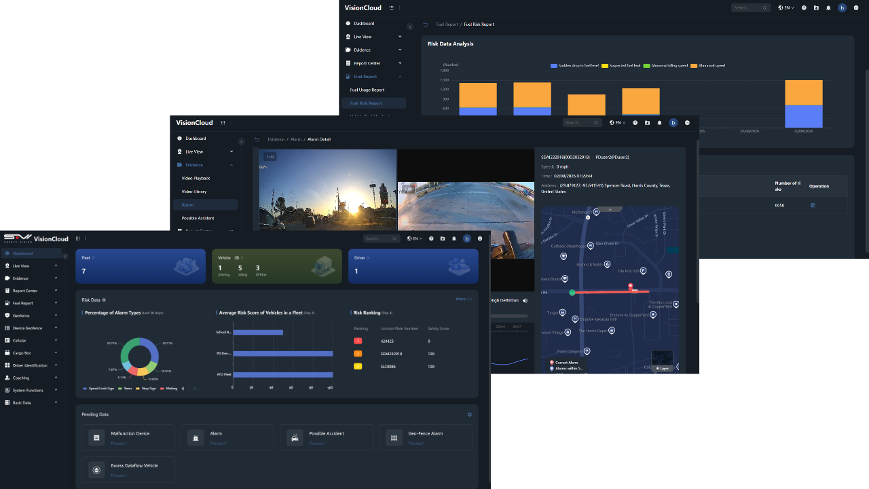Open apps grid icon beside Dashboard VisionCloud logo
Screen dimensions: 869x489
(78, 238)
